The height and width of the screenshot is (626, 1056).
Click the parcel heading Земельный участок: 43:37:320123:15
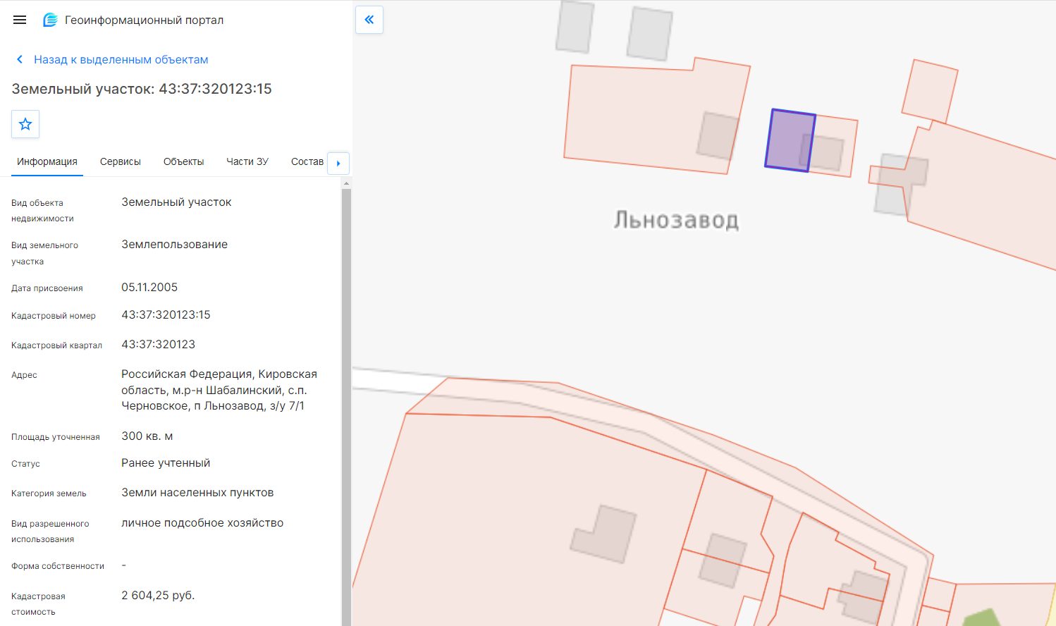coord(142,89)
